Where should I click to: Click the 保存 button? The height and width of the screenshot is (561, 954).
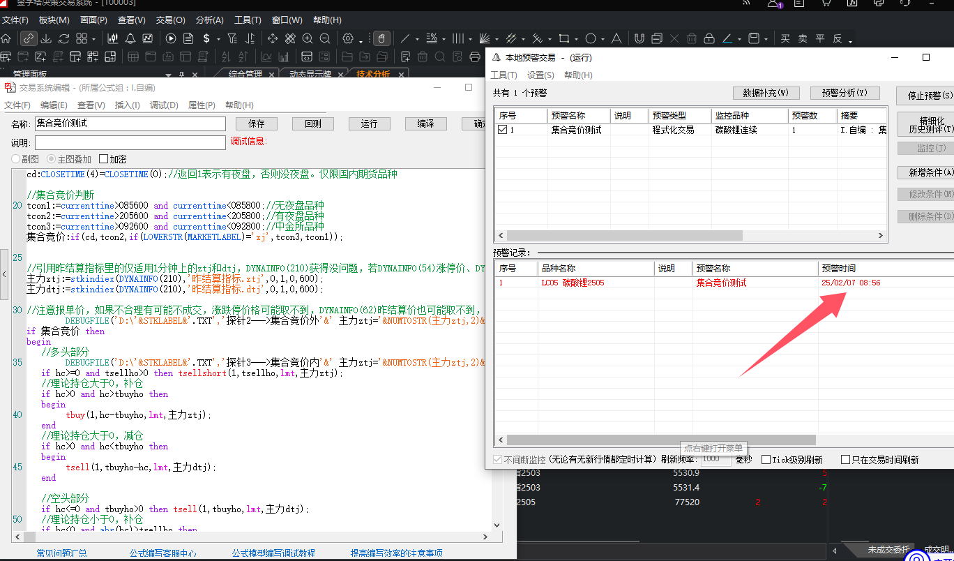coord(256,124)
